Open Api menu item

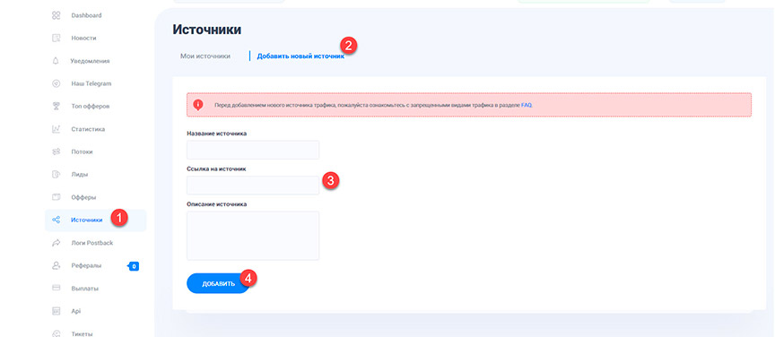(75, 311)
